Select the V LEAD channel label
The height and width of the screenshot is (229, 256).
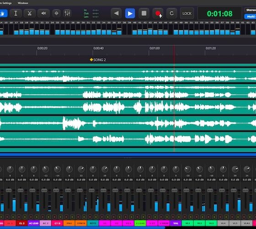pyautogui.click(x=140, y=223)
